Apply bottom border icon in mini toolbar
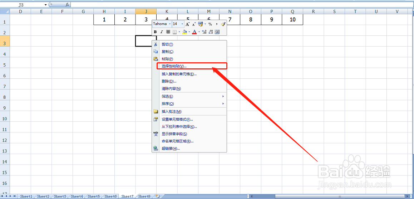The width and height of the screenshot is (414, 199). click(174, 32)
